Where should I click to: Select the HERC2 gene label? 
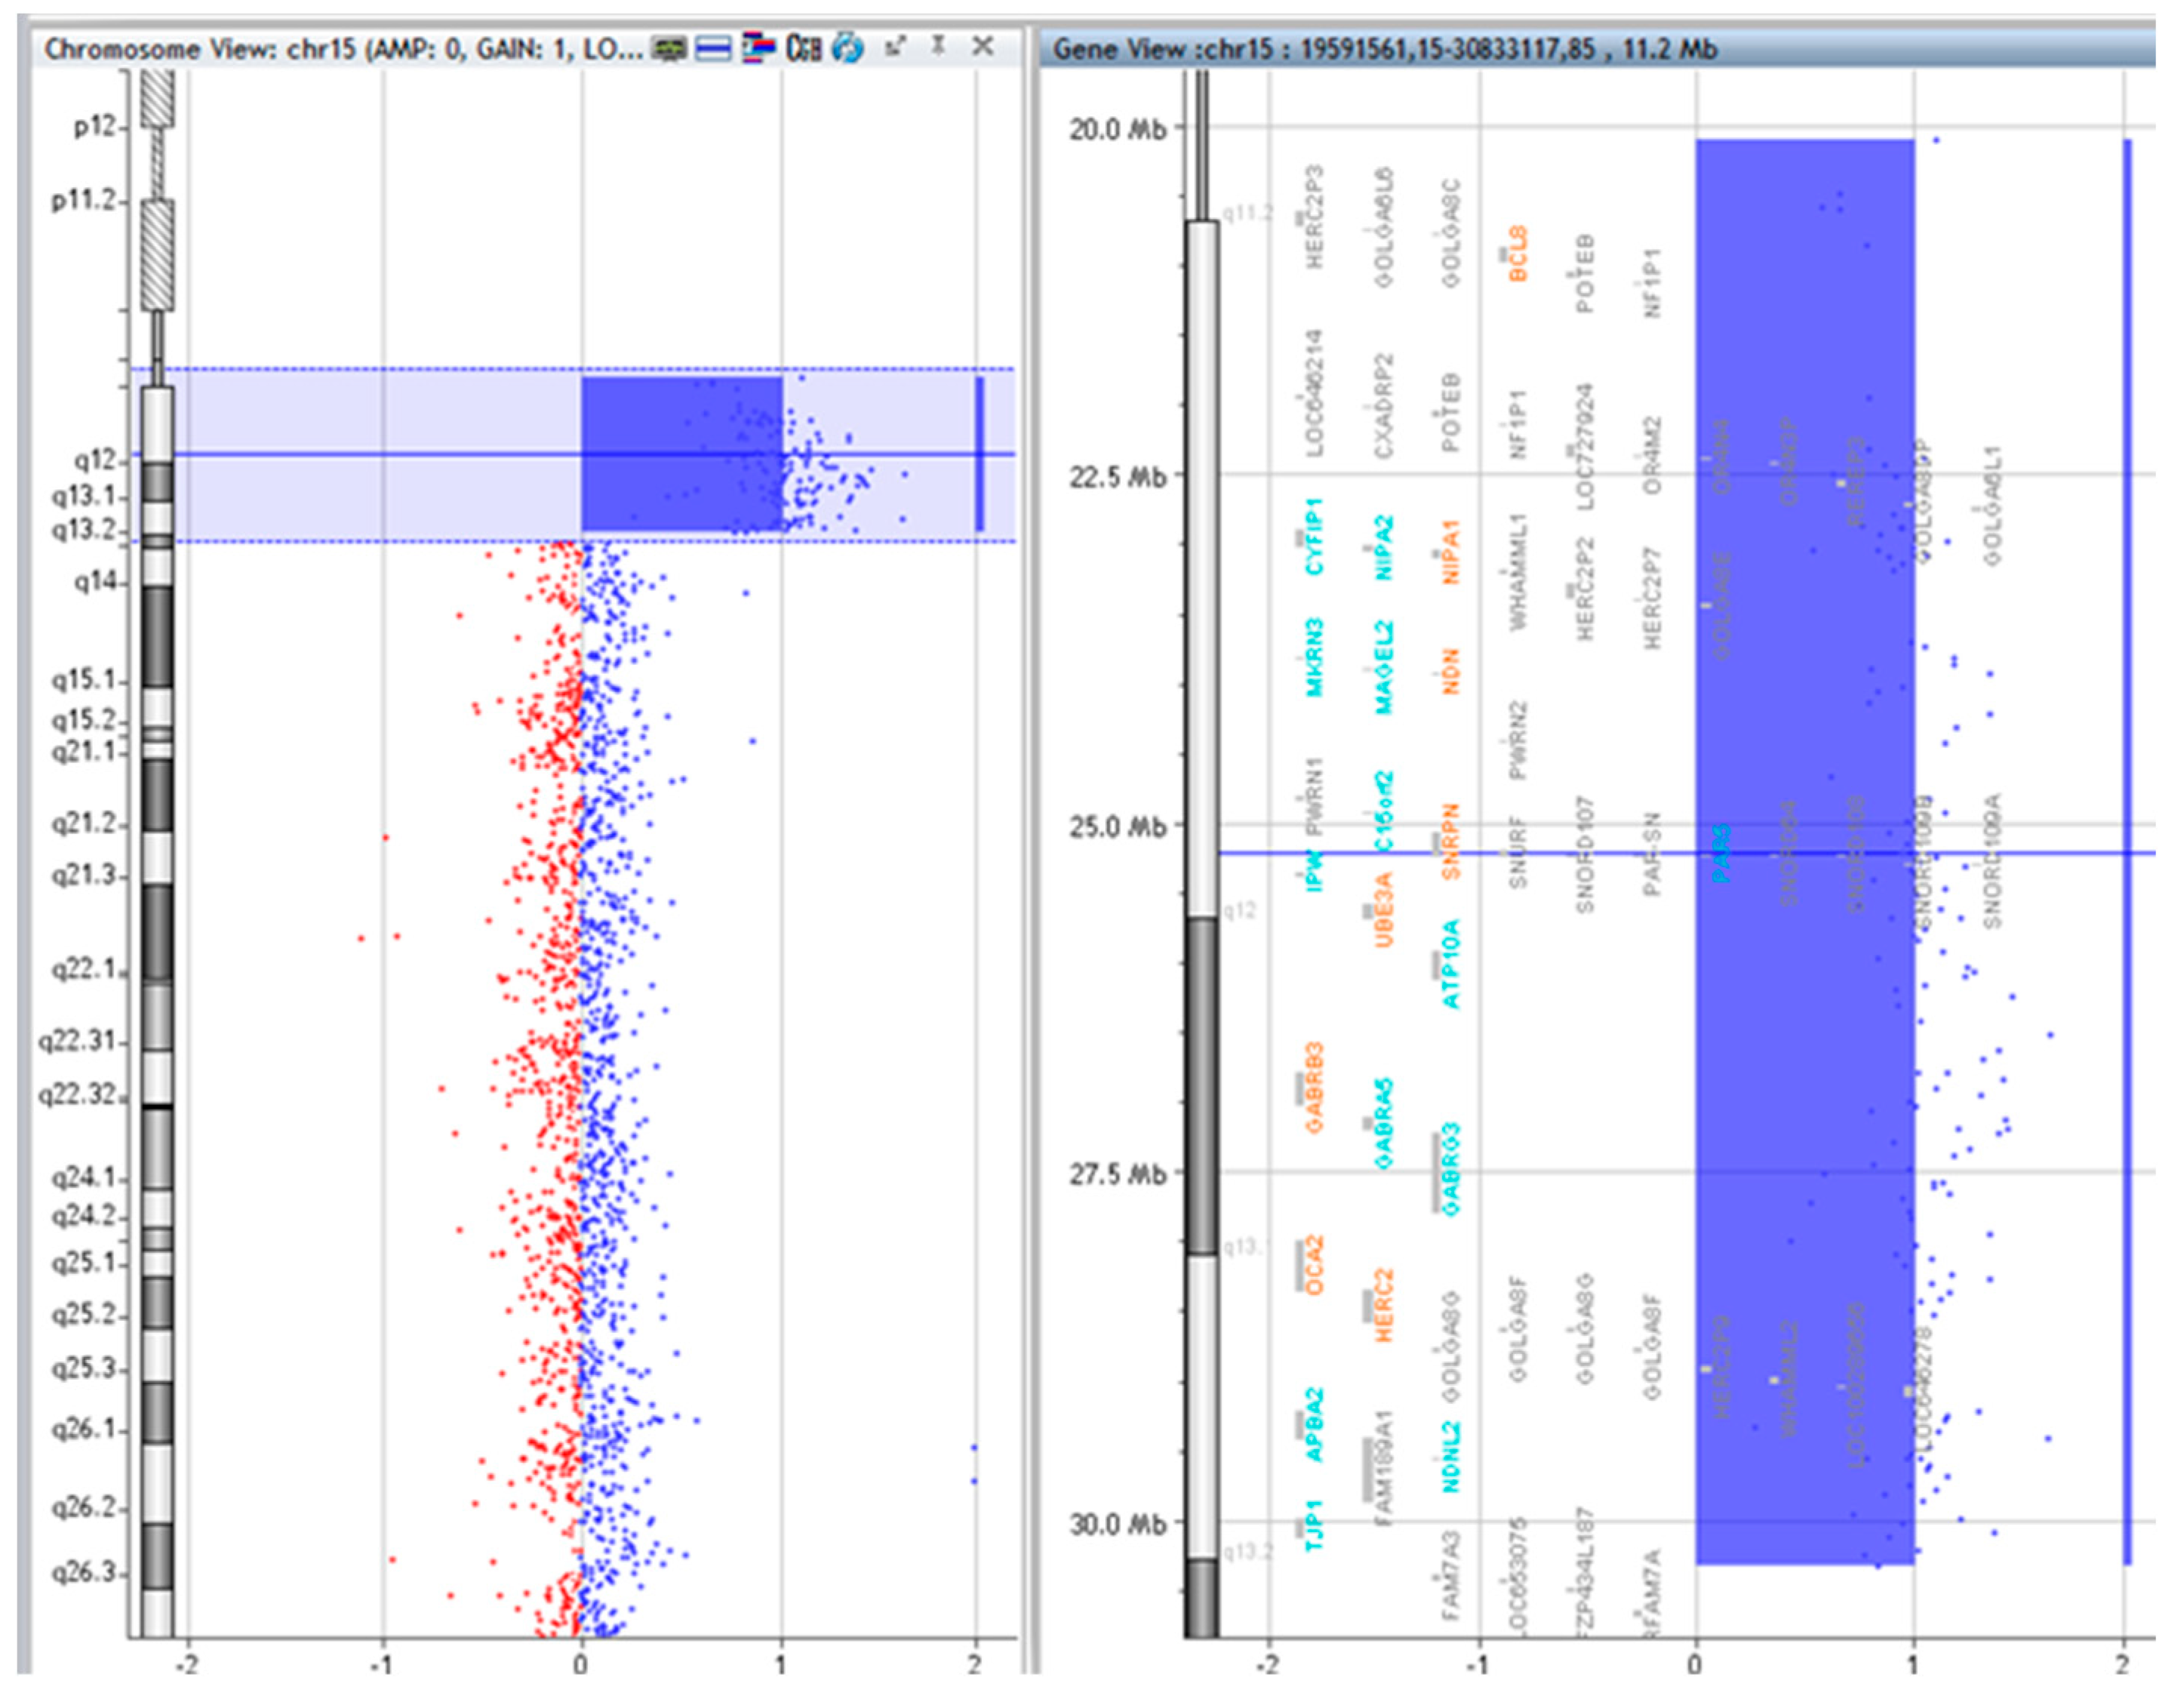click(x=1383, y=1306)
